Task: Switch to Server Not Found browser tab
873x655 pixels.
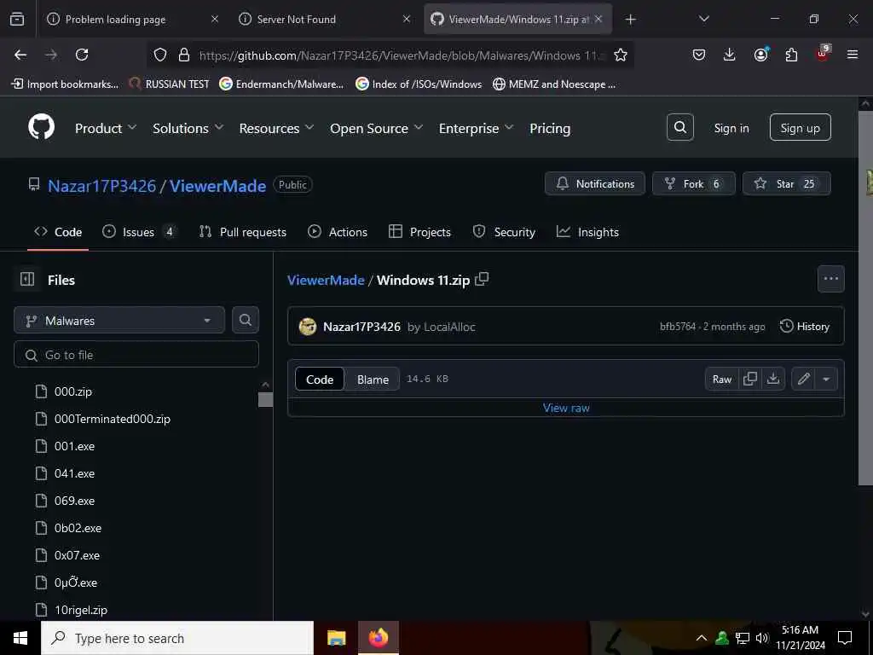Action: click(x=324, y=19)
